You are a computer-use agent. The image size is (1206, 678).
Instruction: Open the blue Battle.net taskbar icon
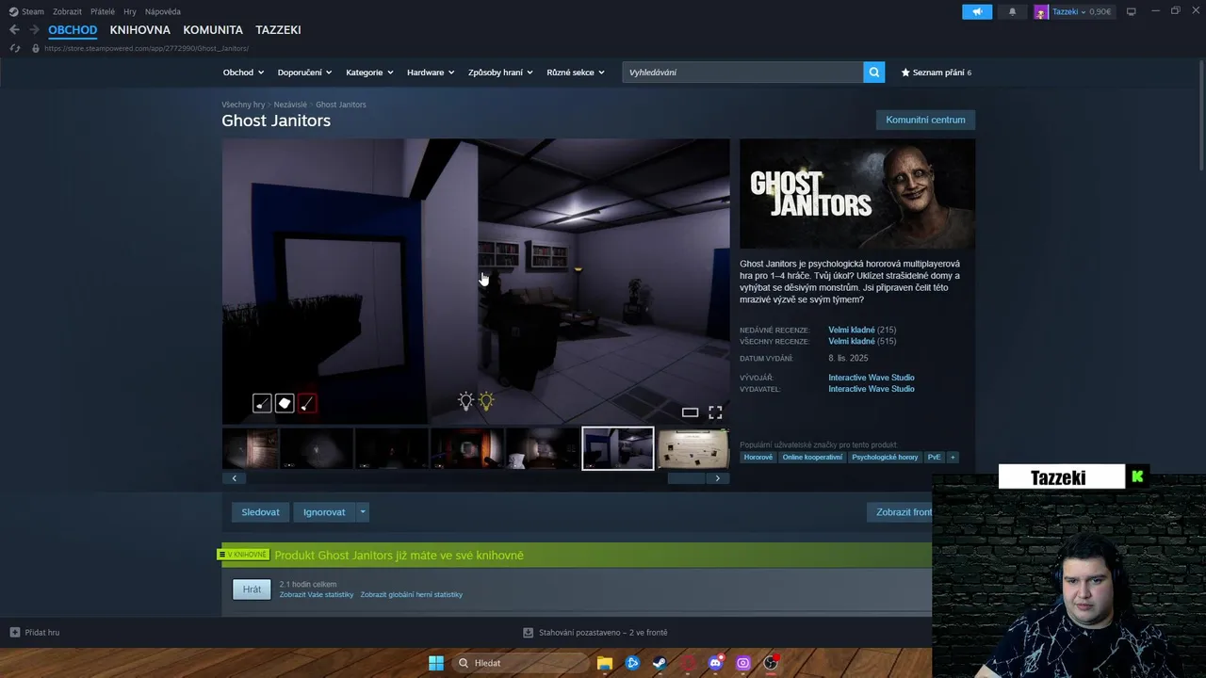coord(632,663)
